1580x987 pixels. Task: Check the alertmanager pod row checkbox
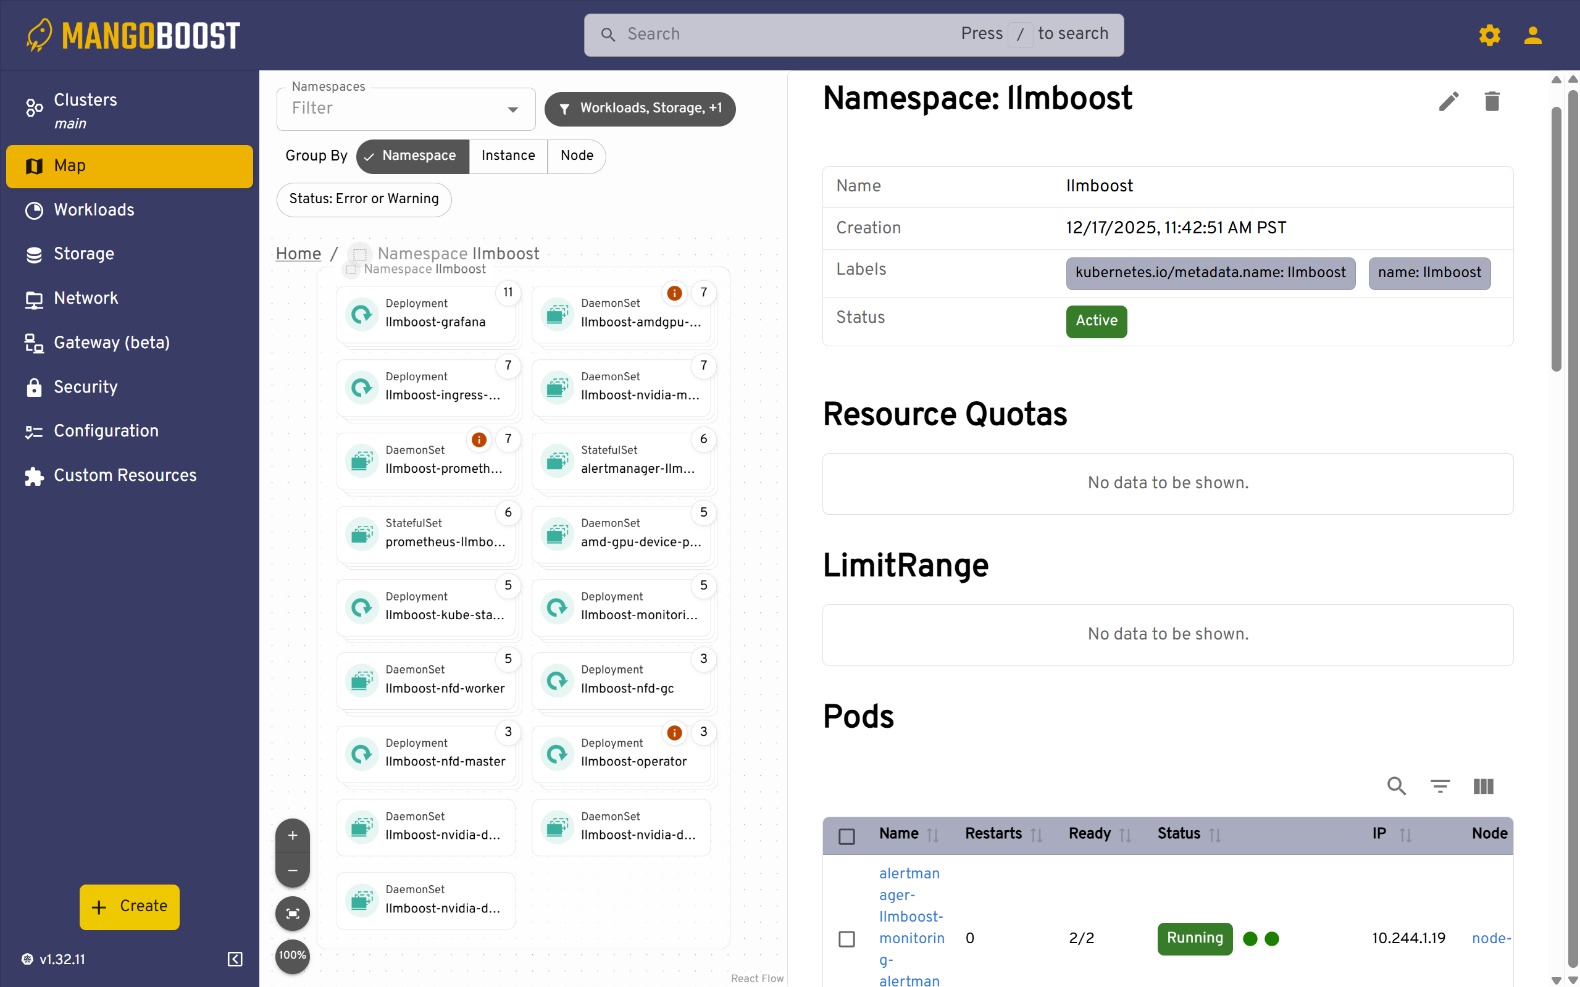tap(846, 939)
